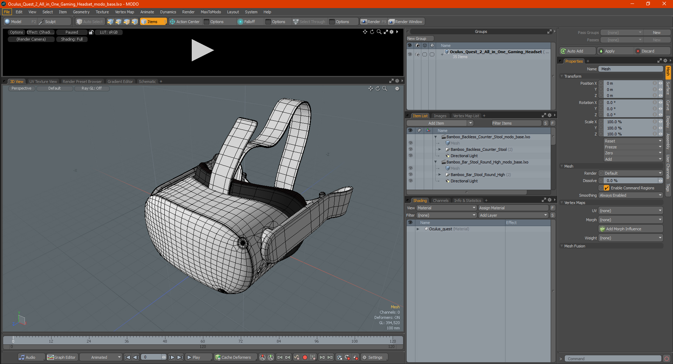673x364 pixels.
Task: Expand Bamboo_Bar_Stool_Round_High tree item
Action: [x=440, y=175]
